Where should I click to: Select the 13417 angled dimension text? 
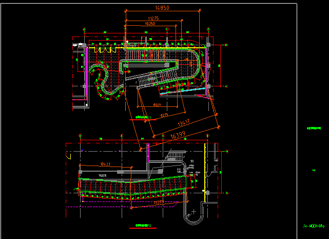point(183,122)
